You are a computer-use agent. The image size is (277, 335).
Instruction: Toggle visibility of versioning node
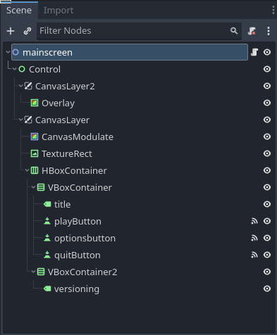click(x=267, y=289)
